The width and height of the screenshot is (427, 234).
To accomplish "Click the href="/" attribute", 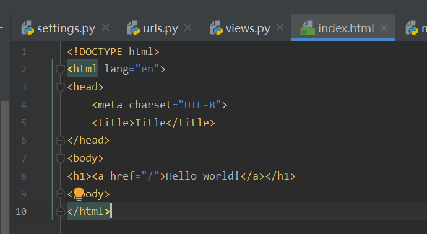I will pyautogui.click(x=135, y=176).
